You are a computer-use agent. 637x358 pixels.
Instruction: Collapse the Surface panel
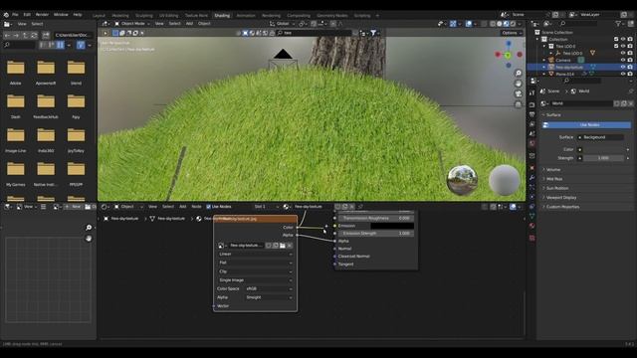point(553,115)
